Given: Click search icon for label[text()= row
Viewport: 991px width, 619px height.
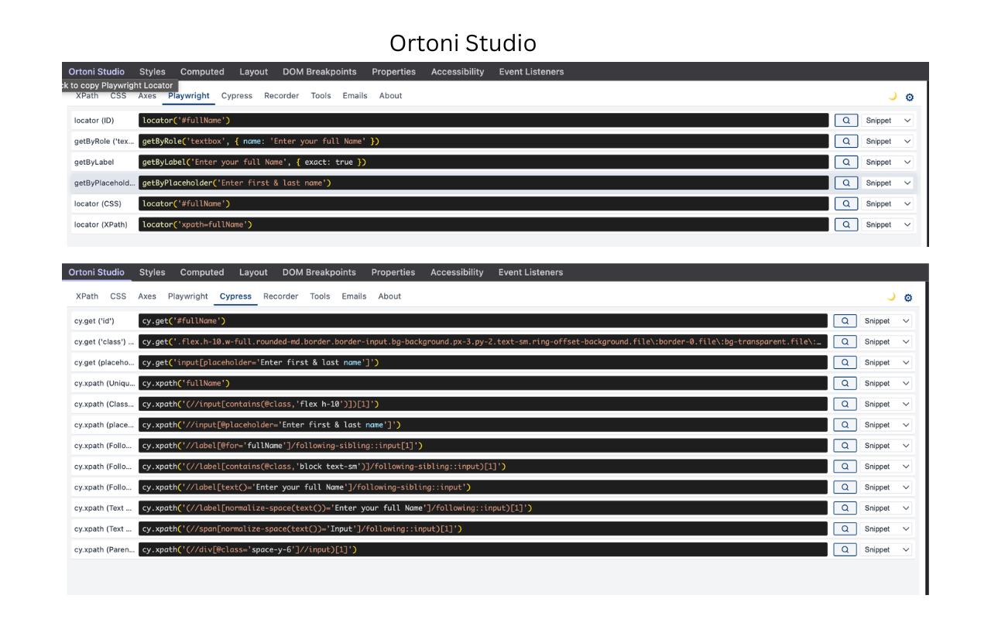Looking at the screenshot, I should [x=845, y=488].
